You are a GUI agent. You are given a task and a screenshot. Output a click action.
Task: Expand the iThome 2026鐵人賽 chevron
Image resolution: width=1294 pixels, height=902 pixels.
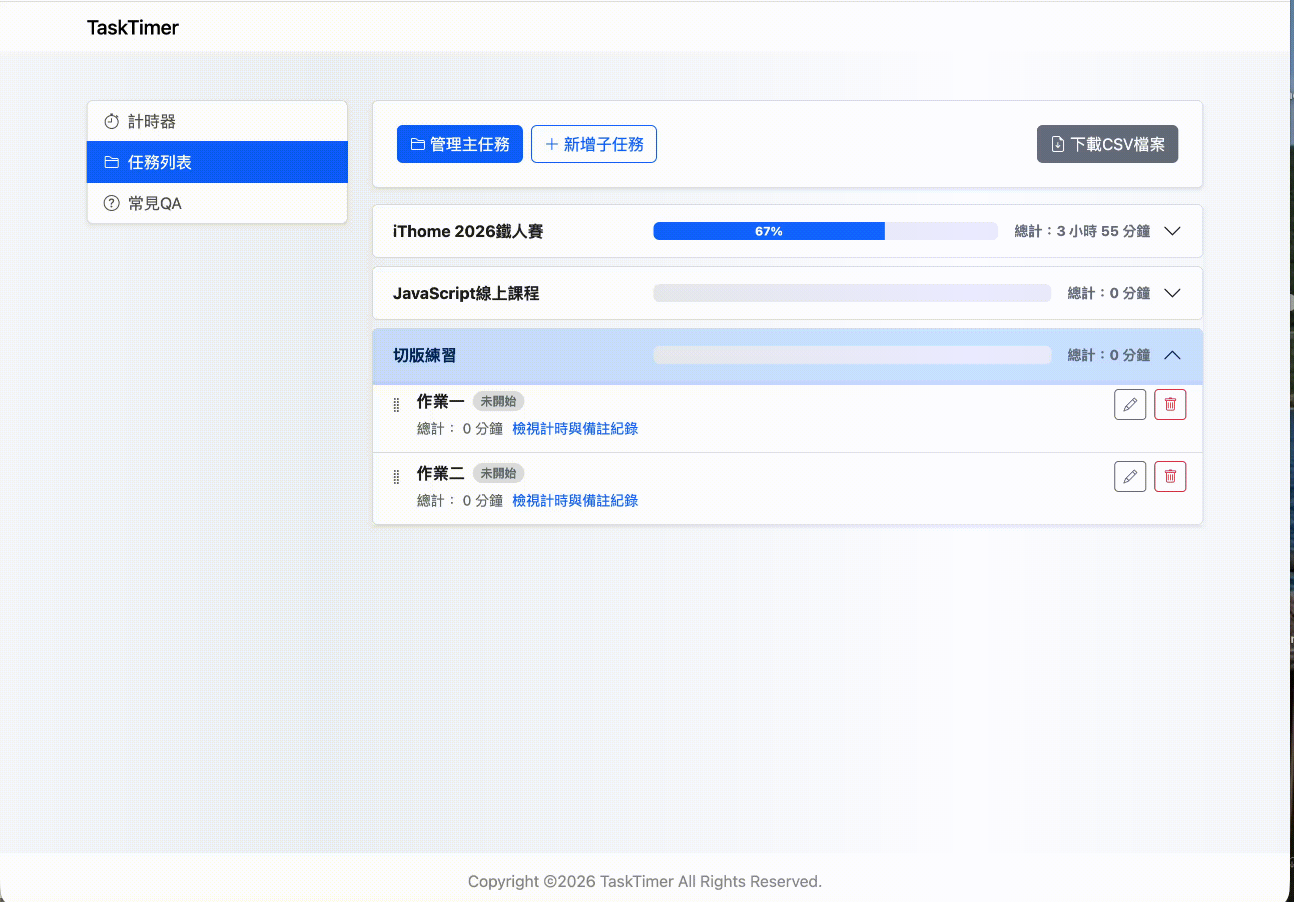point(1172,231)
